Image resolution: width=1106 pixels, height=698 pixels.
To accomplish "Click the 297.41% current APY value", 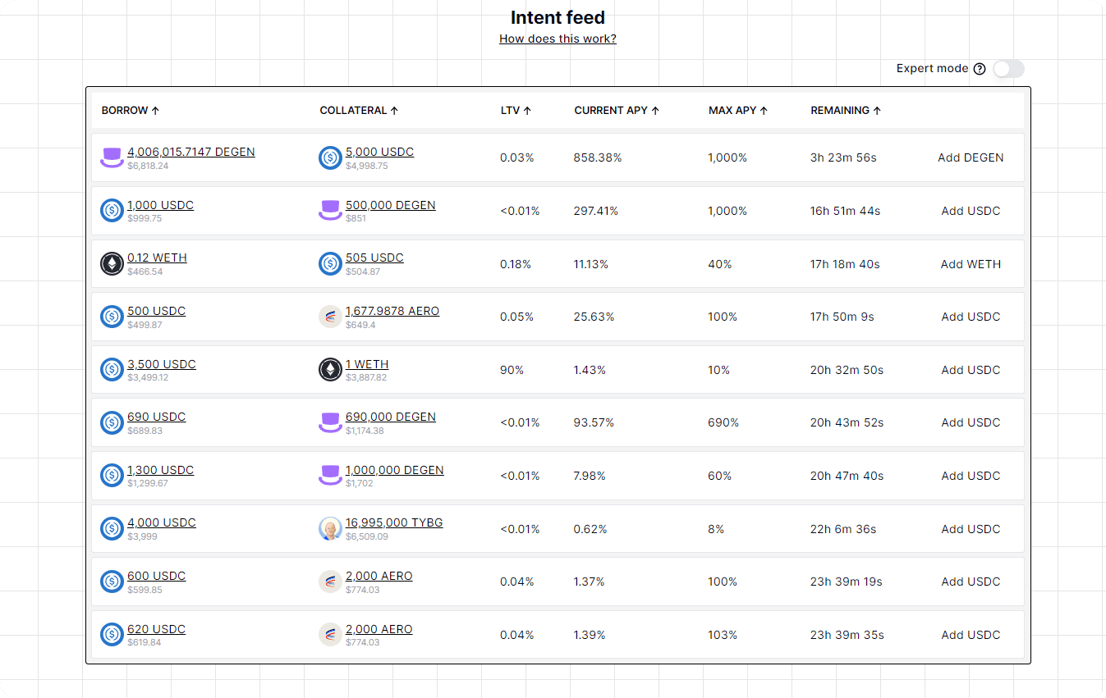I will (x=596, y=211).
